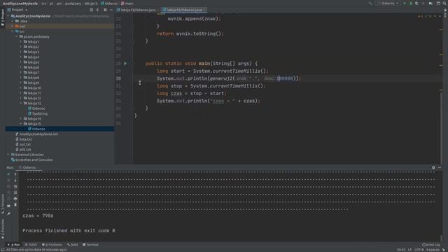Screen dimensions: 448x252
Task: Open the Problems tool window
Action: tap(52, 244)
